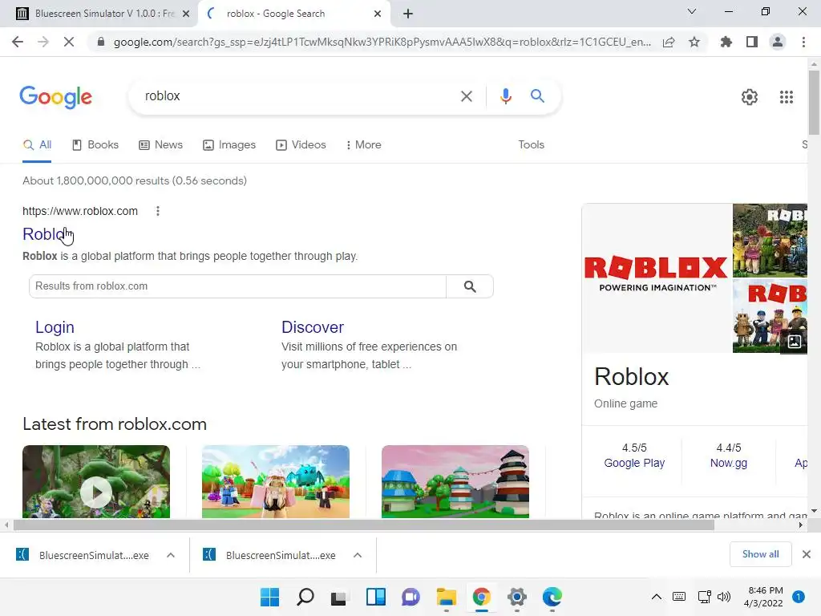821x616 pixels.
Task: Start voice search with microphone
Action: pyautogui.click(x=505, y=96)
